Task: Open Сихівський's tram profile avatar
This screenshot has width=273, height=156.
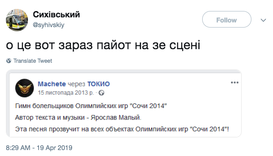Action: pos(17,20)
